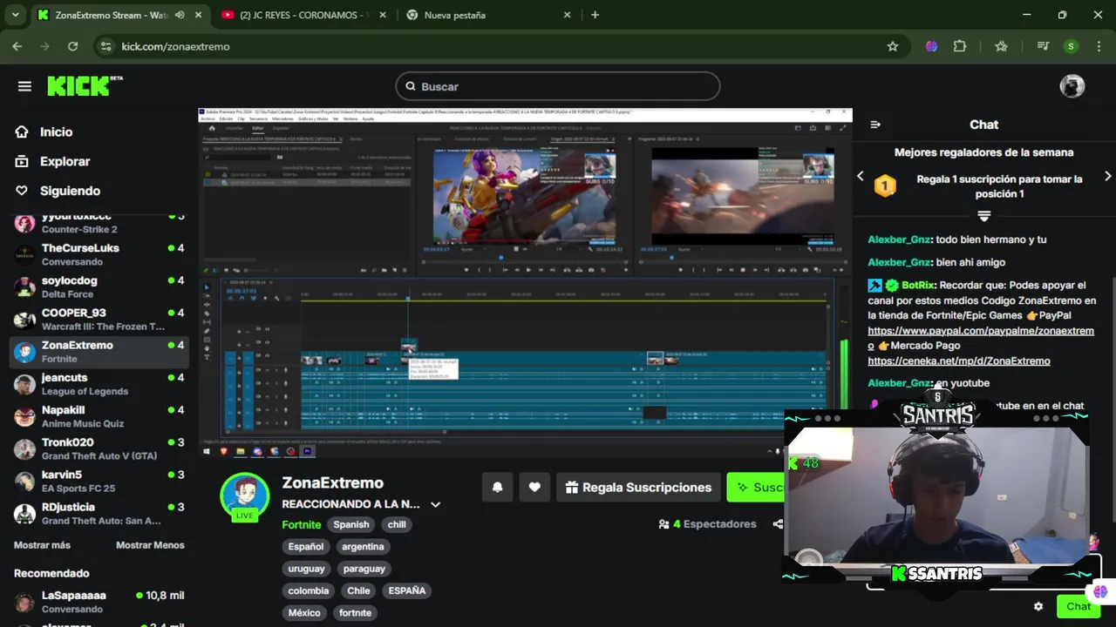Image resolution: width=1116 pixels, height=627 pixels.
Task: Open RDjusticia channel in the sidebar
Action: [x=99, y=513]
